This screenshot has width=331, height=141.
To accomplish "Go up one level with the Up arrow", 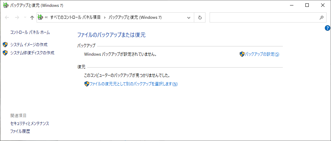I will tap(32, 18).
